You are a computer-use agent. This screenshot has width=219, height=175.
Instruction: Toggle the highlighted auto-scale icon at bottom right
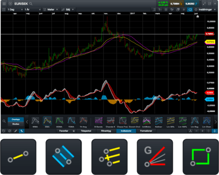click(x=214, y=131)
